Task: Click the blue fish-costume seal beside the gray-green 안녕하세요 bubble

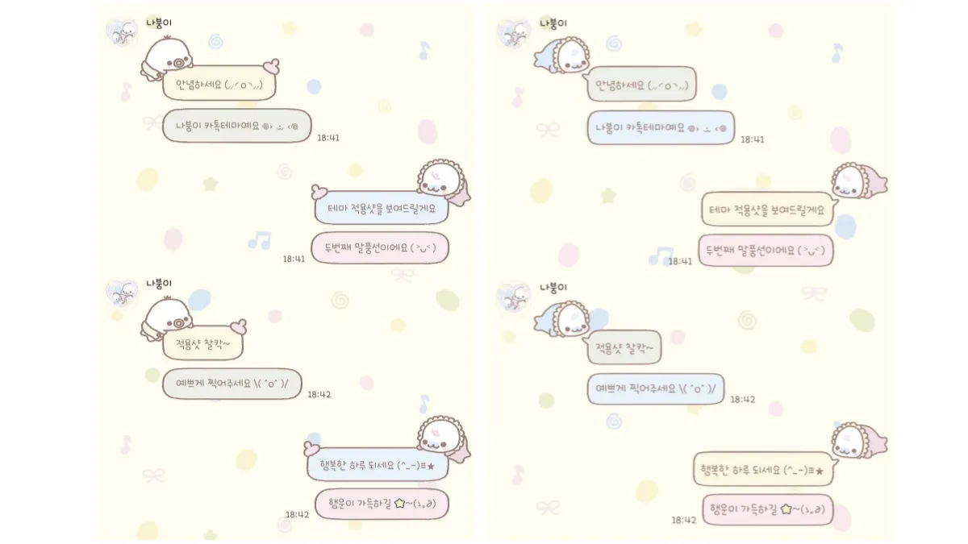Action: [x=562, y=56]
